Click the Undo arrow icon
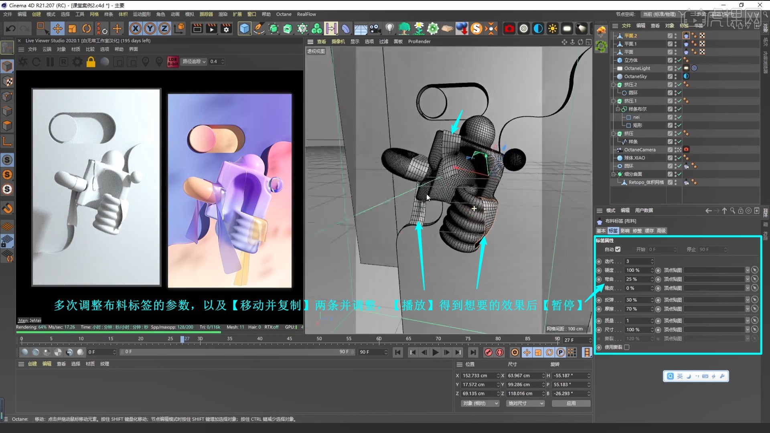The height and width of the screenshot is (433, 770). [11, 28]
